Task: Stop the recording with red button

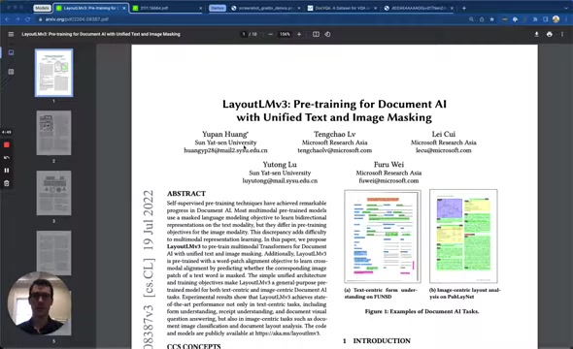Action: coord(7,144)
